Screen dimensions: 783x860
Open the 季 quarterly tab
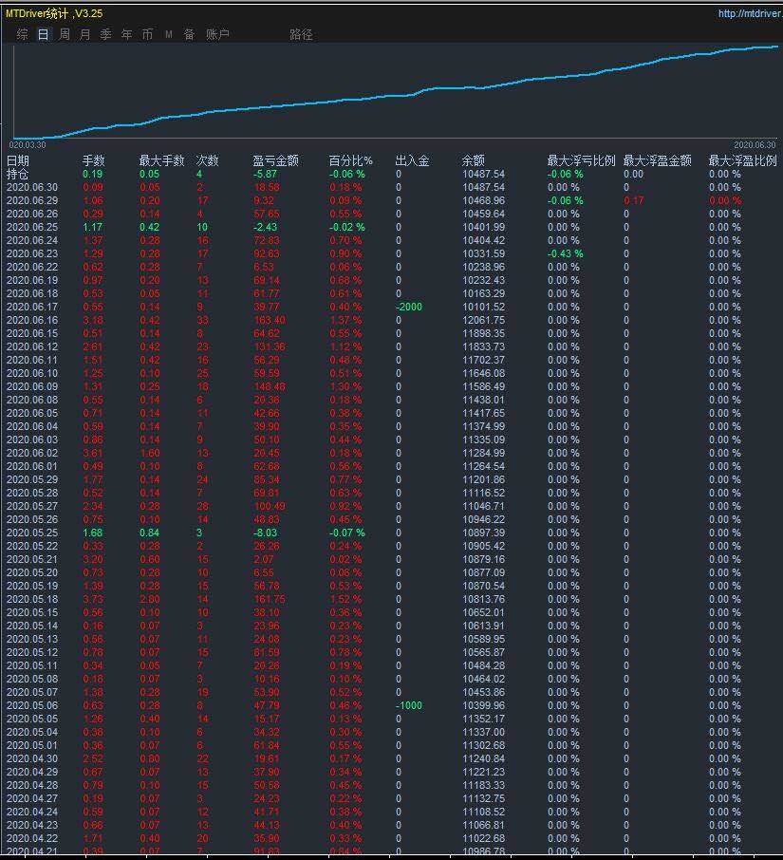106,34
